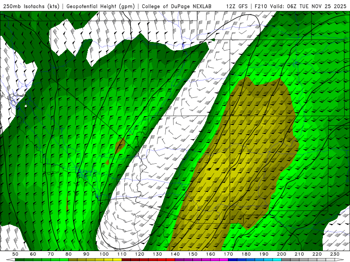Click the 60 value on the color scale

click(x=33, y=254)
